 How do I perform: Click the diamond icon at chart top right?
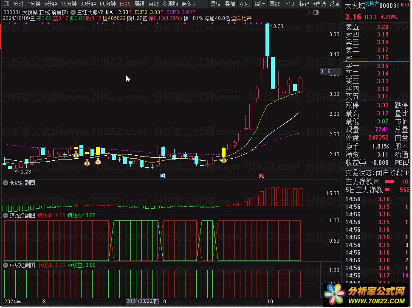click(x=308, y=12)
